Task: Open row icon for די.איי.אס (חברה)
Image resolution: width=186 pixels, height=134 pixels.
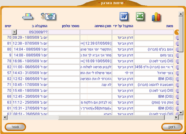Action: coord(177,67)
